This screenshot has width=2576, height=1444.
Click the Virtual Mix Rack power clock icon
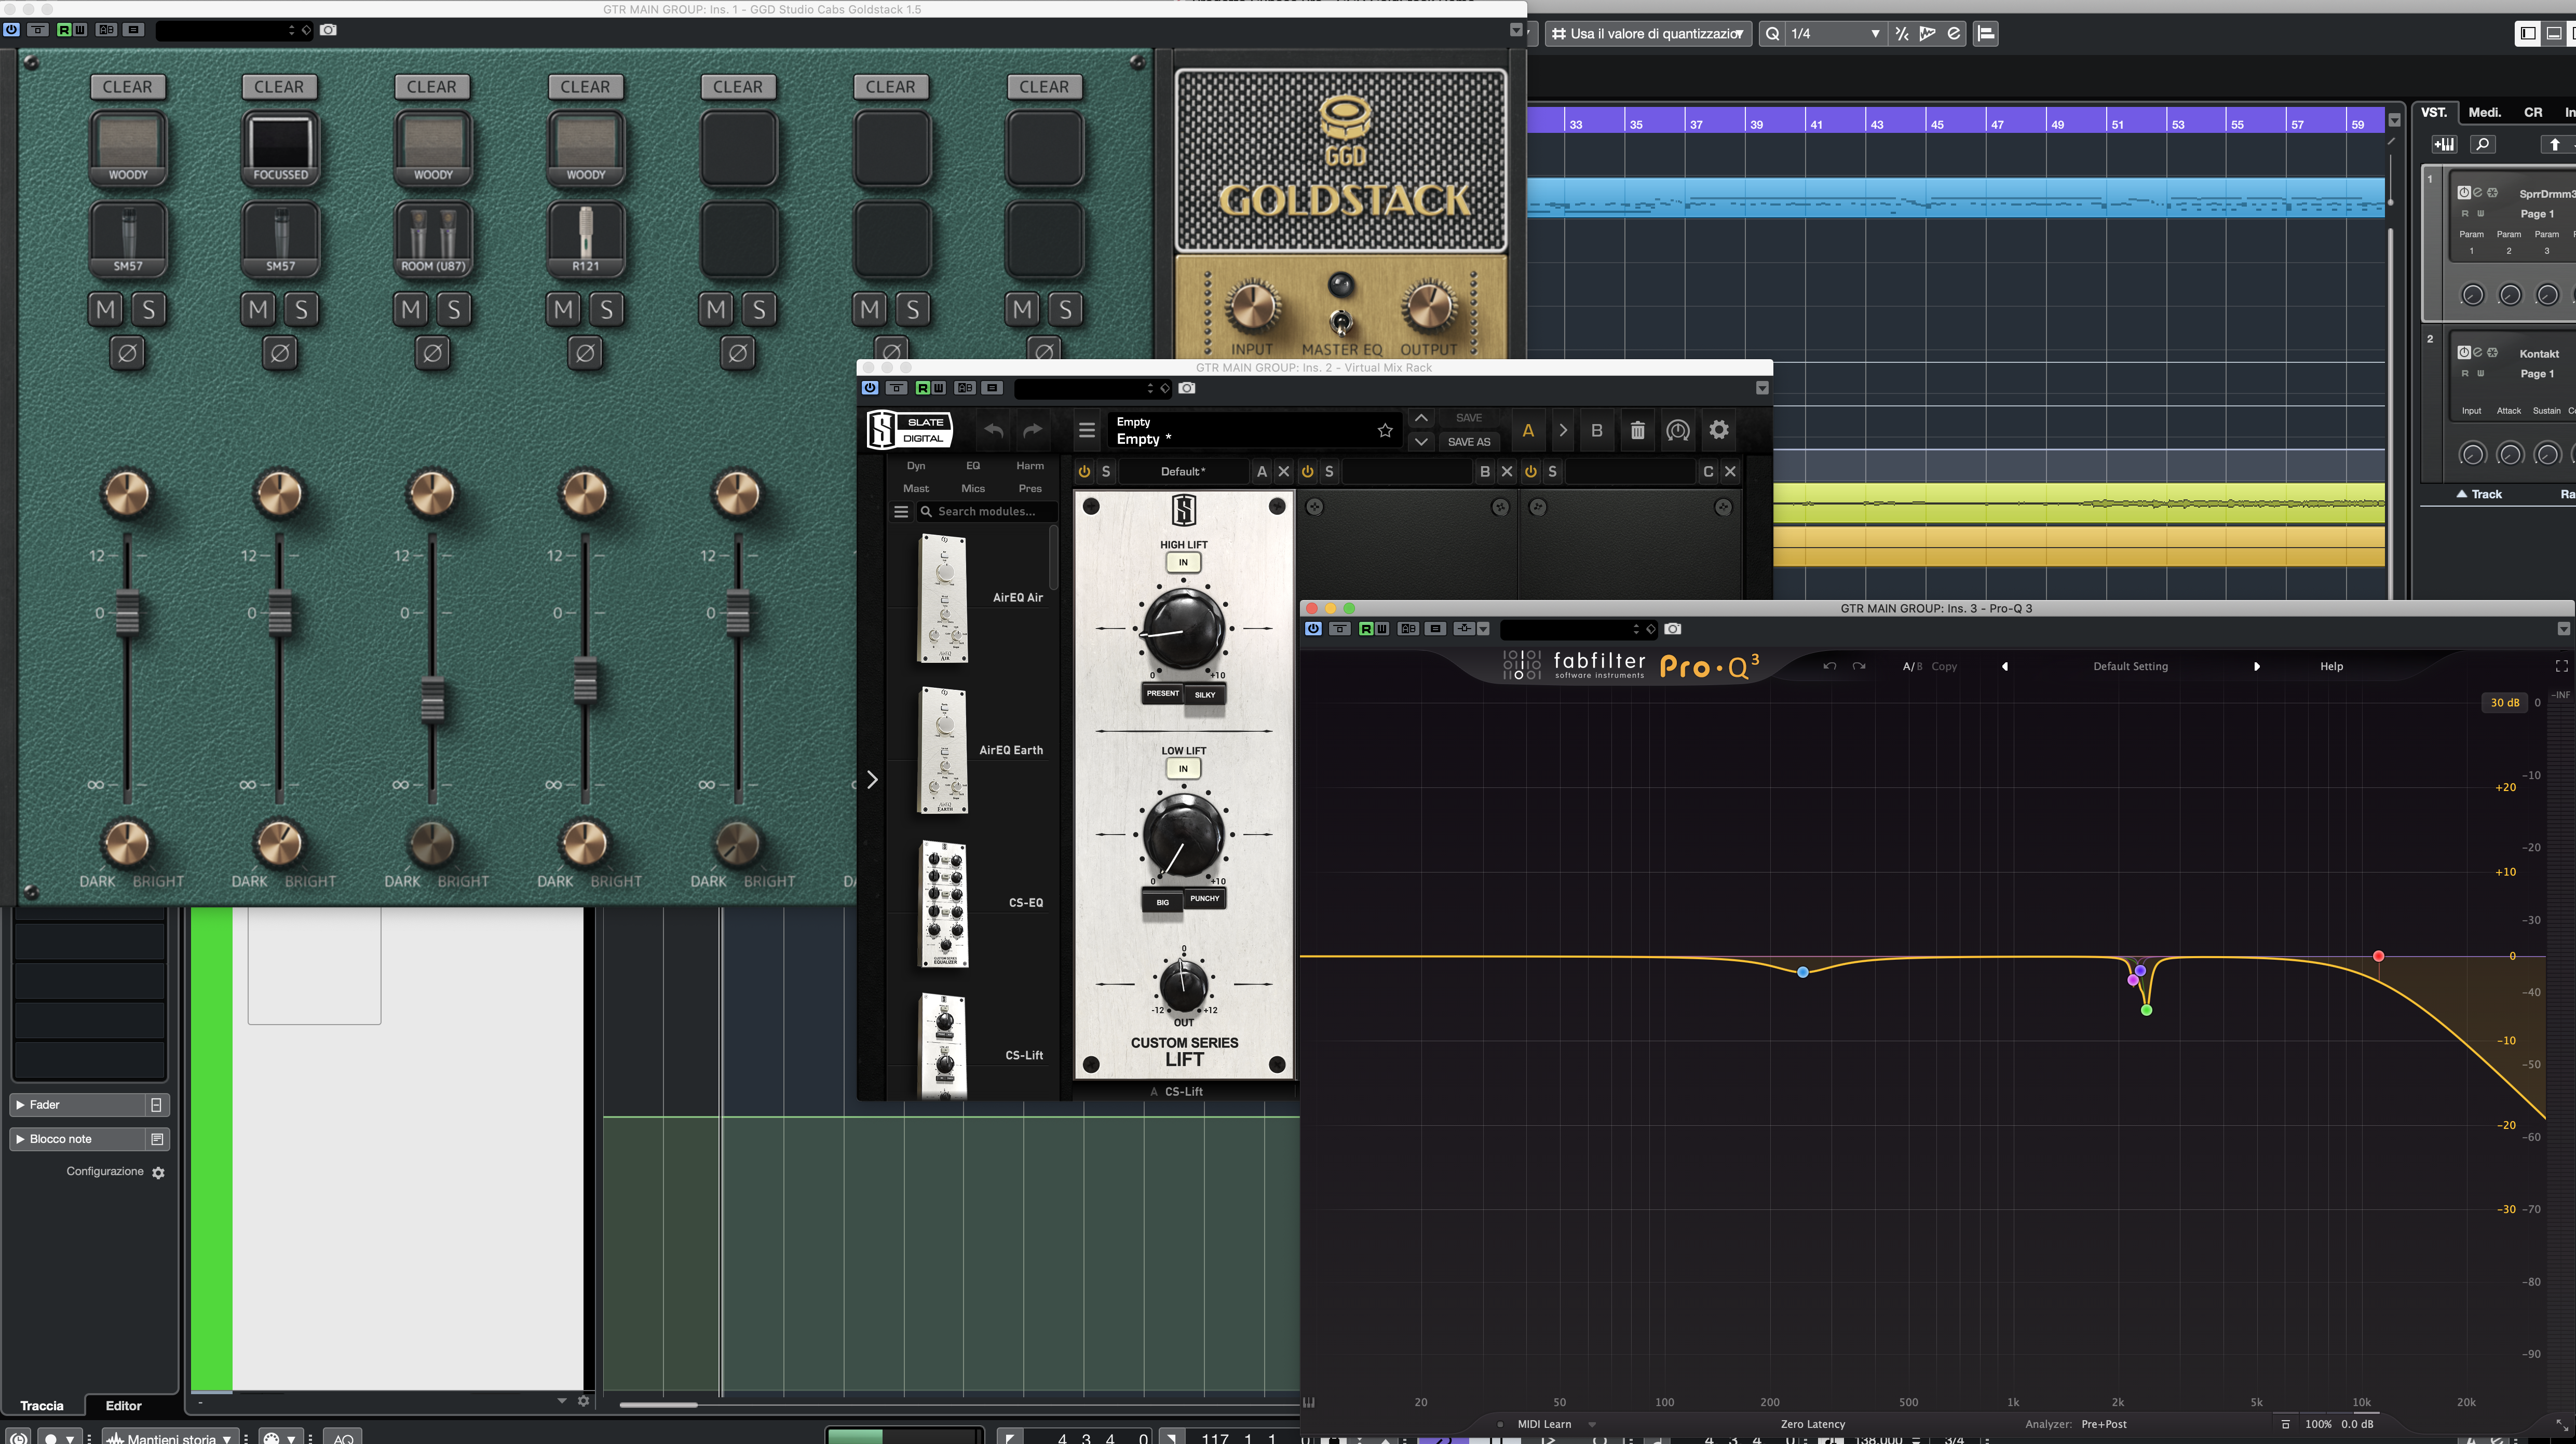[x=1678, y=431]
